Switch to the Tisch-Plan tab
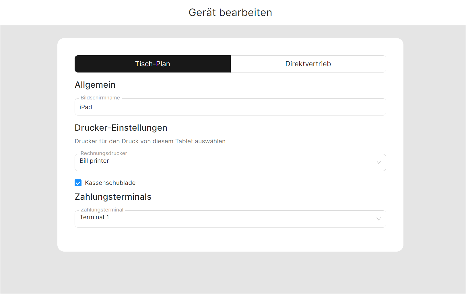466x294 pixels. [152, 64]
